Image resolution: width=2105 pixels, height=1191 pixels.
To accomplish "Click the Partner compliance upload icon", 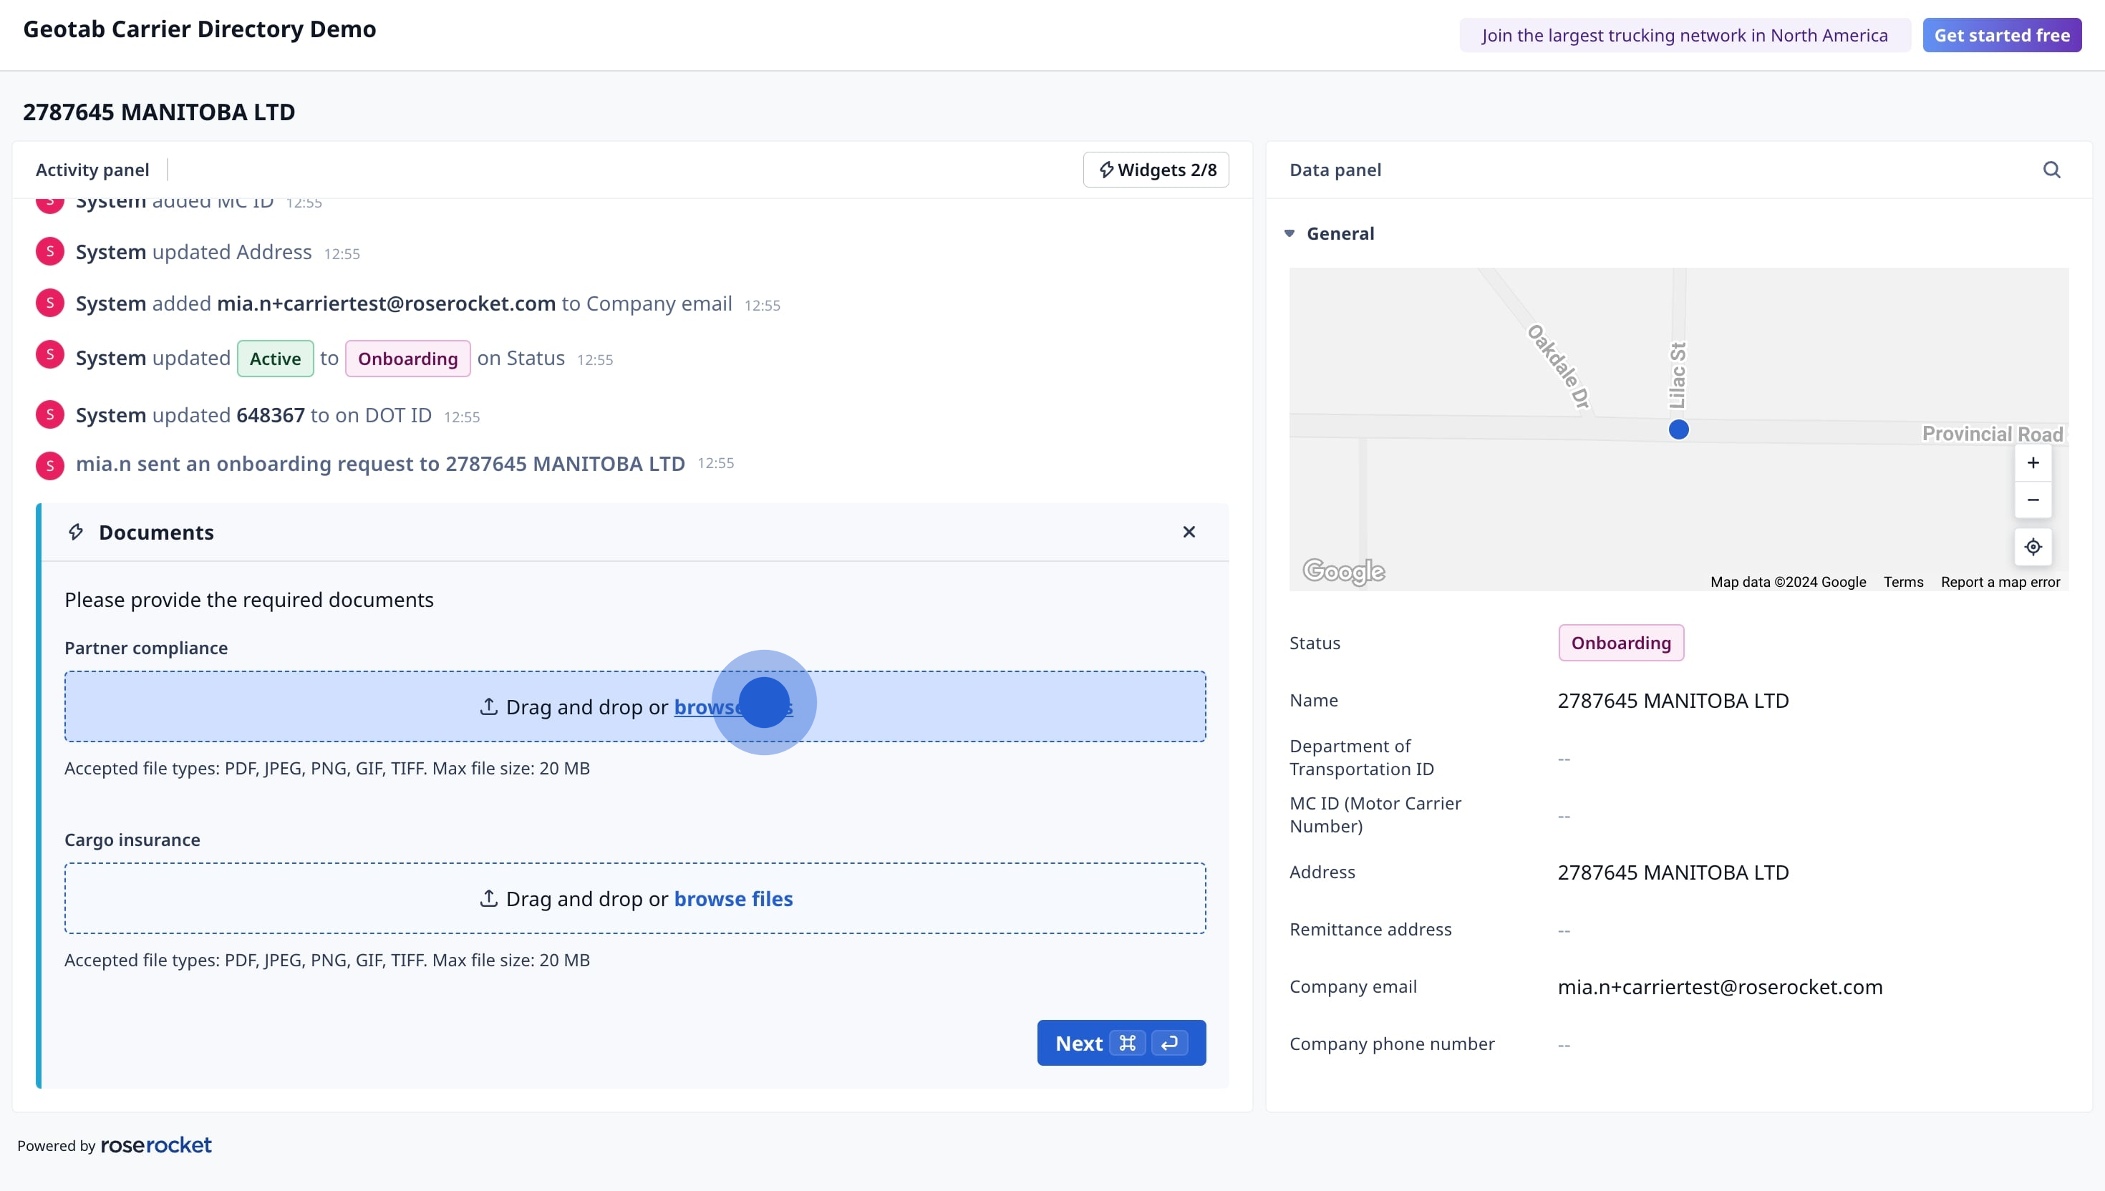I will 488,706.
